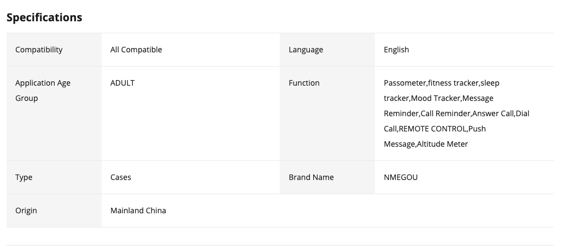563x246 pixels.
Task: Click the Answer Call function text
Action: click(493, 113)
